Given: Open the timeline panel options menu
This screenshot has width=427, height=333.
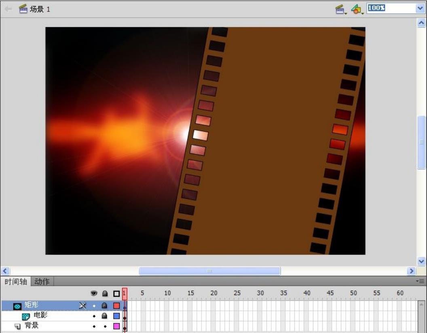Looking at the screenshot, I should (x=421, y=281).
